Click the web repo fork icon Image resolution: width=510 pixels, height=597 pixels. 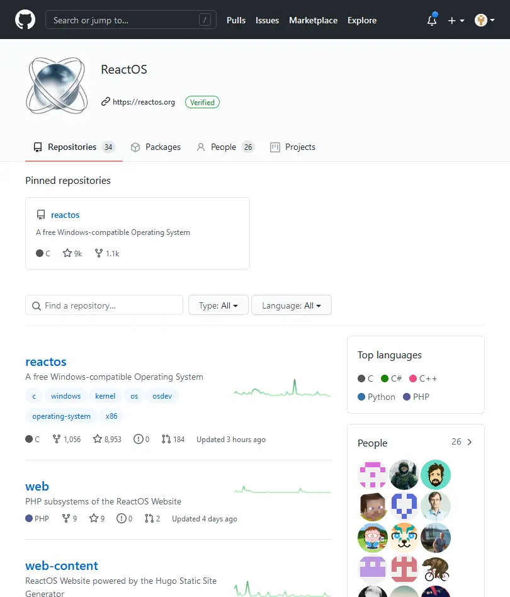[66, 518]
